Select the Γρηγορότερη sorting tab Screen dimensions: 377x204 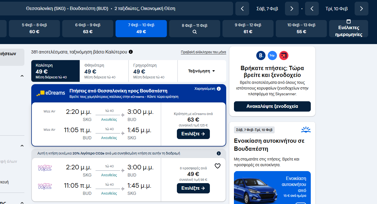tap(153, 71)
